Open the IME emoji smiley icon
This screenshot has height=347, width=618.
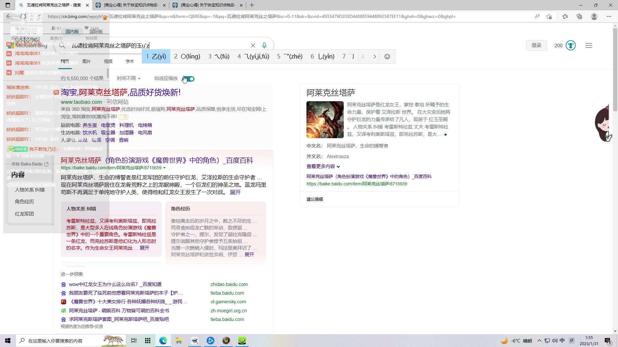[x=387, y=57]
